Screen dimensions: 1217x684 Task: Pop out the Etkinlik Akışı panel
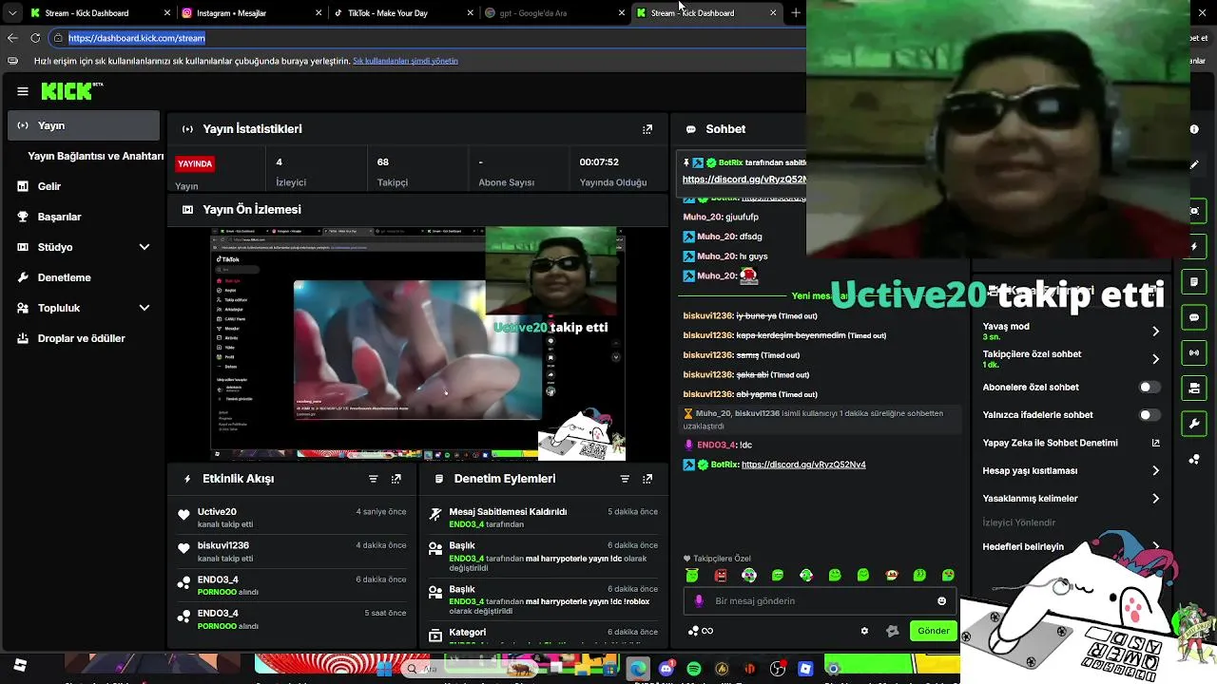(396, 479)
